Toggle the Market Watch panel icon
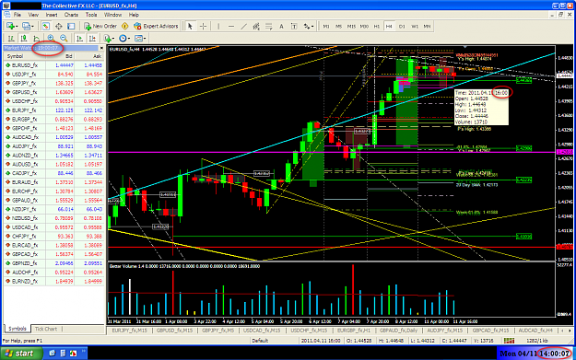 pos(45,26)
